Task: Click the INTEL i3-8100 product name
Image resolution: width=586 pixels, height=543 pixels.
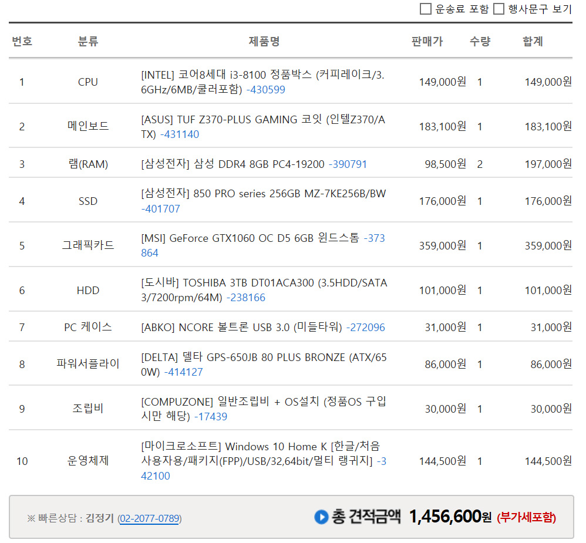Action: point(262,82)
